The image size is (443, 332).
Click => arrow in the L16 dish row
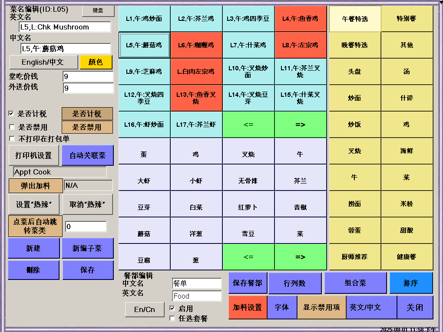pos(300,125)
